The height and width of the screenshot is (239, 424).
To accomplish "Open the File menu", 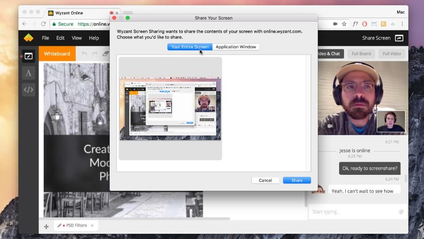I will [46, 38].
